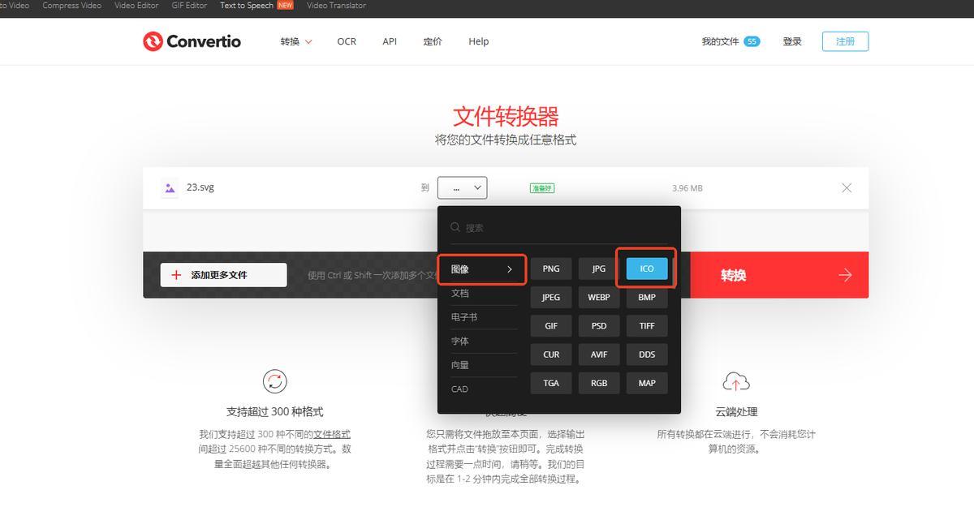Pick the WEBP format option
The width and height of the screenshot is (974, 520).
tap(599, 297)
